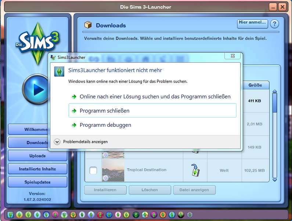The image size is (292, 221).
Task: Click the Tropical Destination thumbnail image
Action: tap(113, 170)
